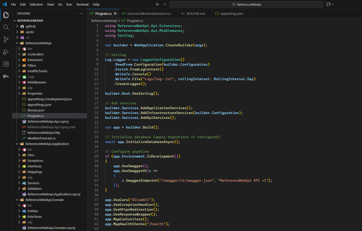Viewport: 362px width, 231px height.
Task: Collapse the ReferenceWebApi.Application folder
Action: coord(50,144)
